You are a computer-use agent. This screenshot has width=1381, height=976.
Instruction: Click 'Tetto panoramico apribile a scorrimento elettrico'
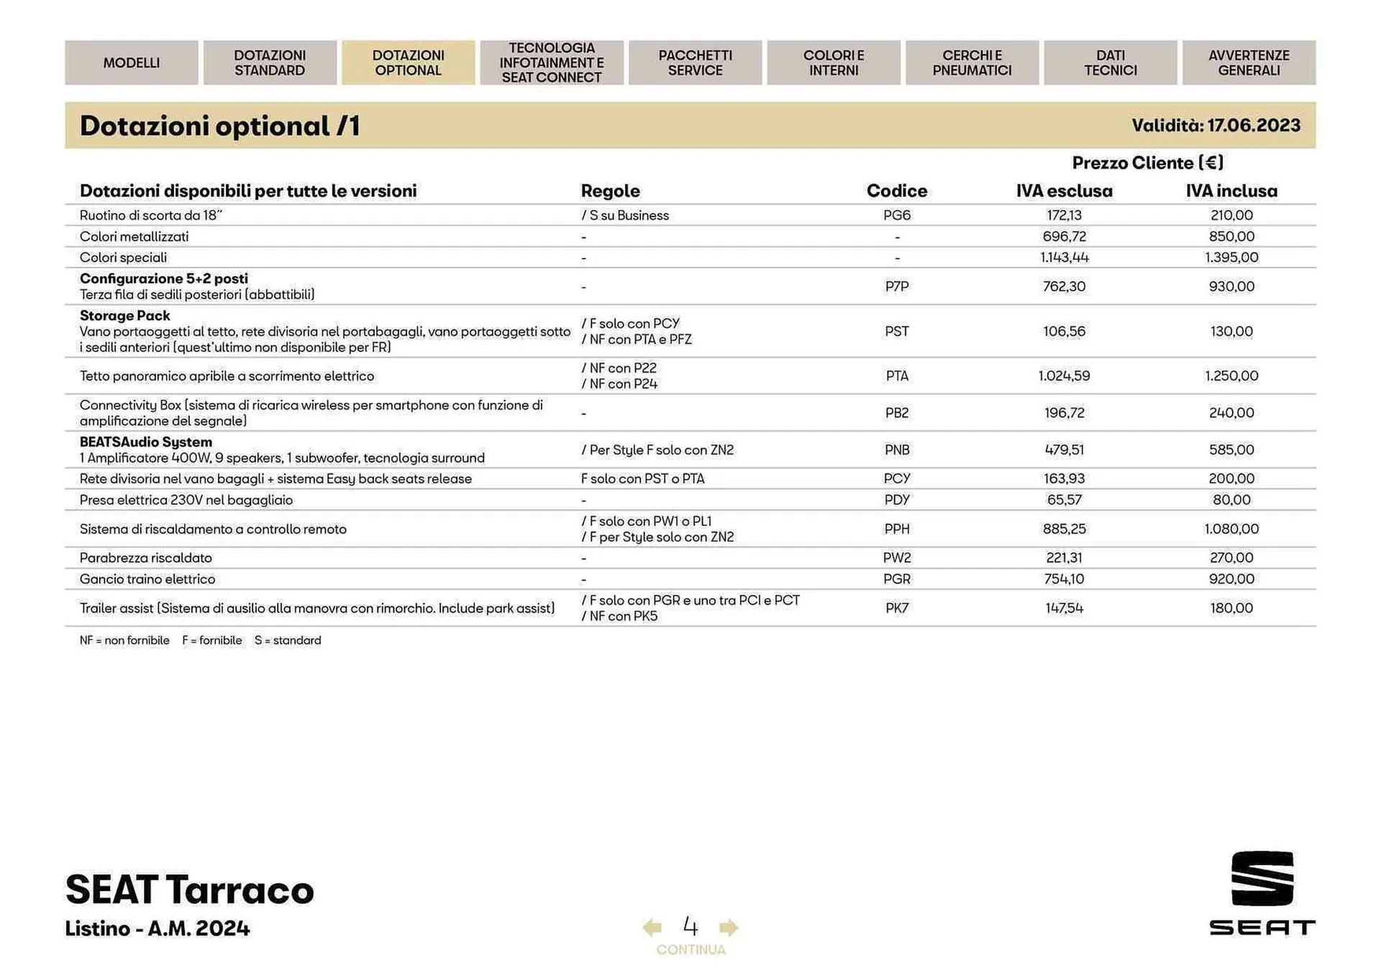pos(227,376)
